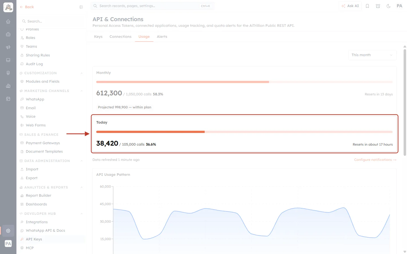Click the Ask AI button
The height and width of the screenshot is (254, 407).
[350, 6]
